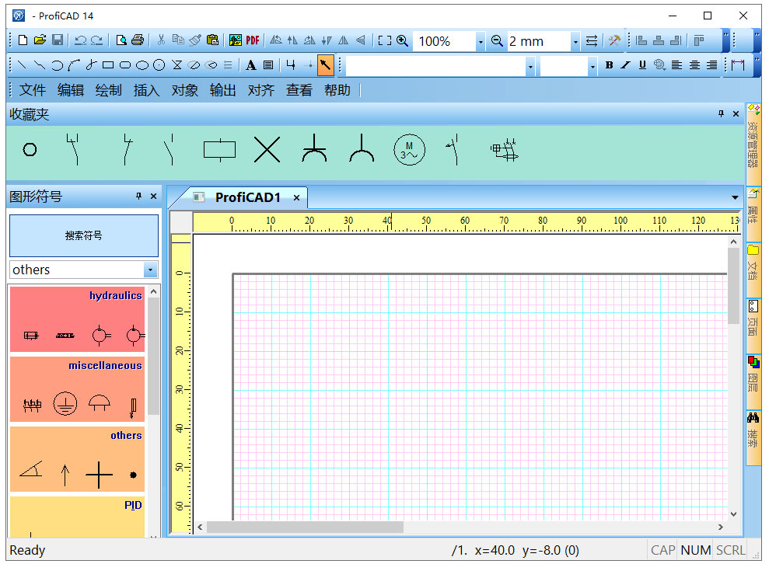Select the rounded rectangle tool
Image resolution: width=769 pixels, height=564 pixels.
(125, 64)
